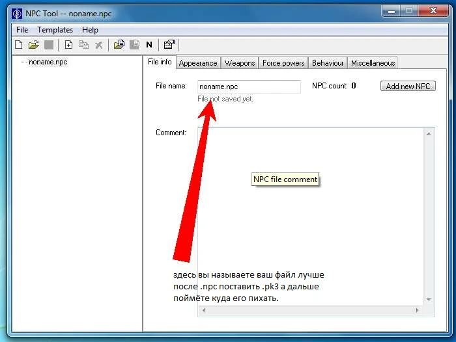The image size is (456, 342).
Task: Minimize the NPC Tool window
Action: click(392, 12)
